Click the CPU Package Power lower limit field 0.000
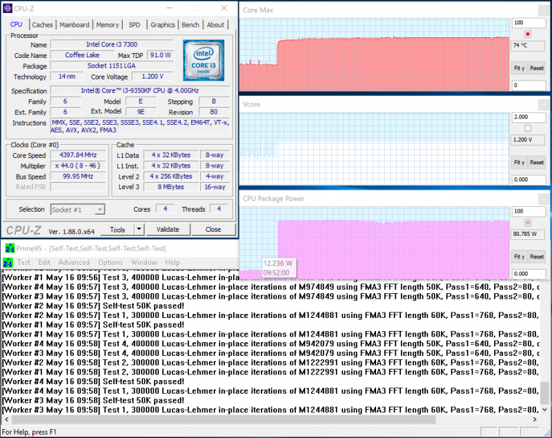552x438 pixels. pyautogui.click(x=528, y=274)
